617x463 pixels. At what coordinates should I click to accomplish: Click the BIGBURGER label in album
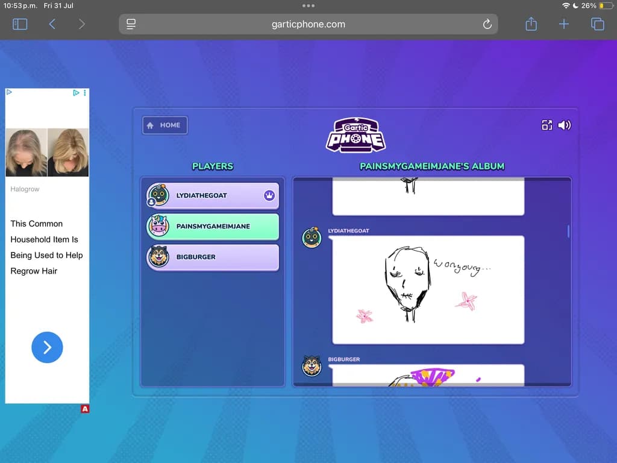pyautogui.click(x=344, y=359)
